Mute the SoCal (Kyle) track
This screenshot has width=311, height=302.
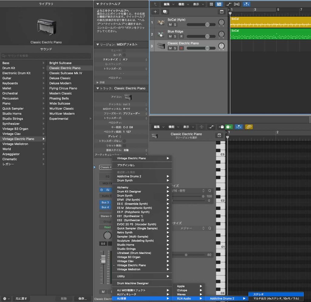[x=170, y=25]
